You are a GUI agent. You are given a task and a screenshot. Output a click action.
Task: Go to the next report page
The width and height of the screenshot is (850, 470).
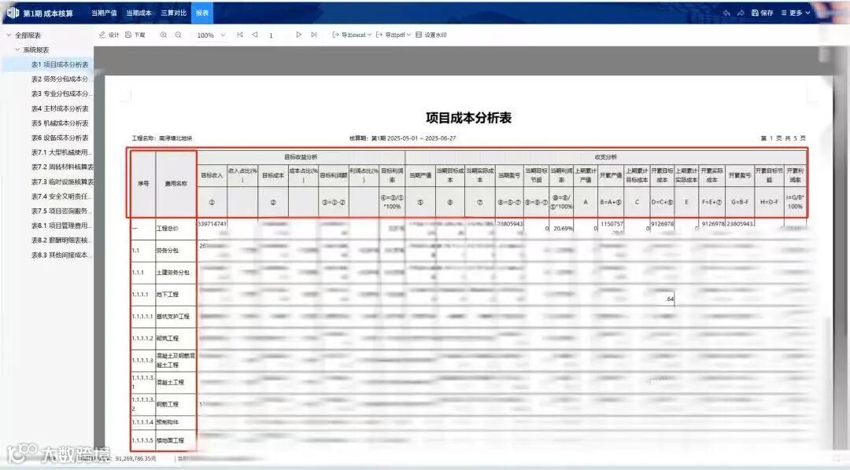(x=299, y=35)
